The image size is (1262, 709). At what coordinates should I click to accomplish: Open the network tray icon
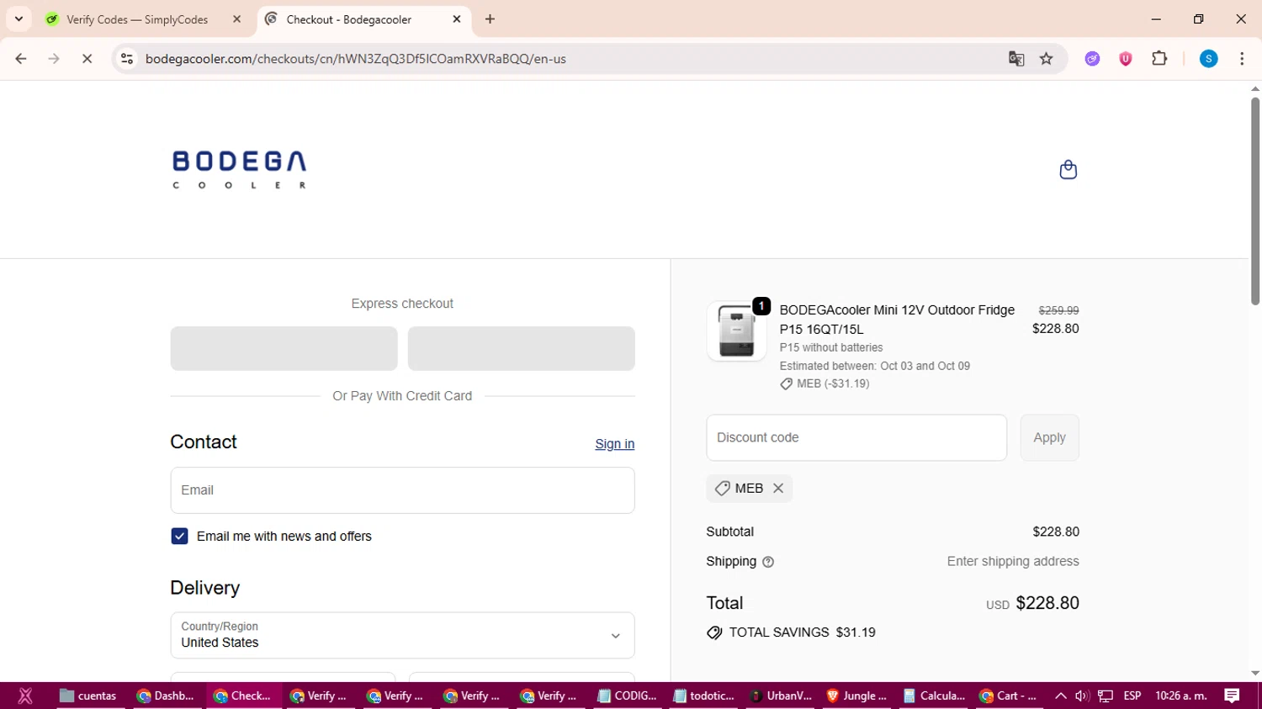tap(1106, 696)
